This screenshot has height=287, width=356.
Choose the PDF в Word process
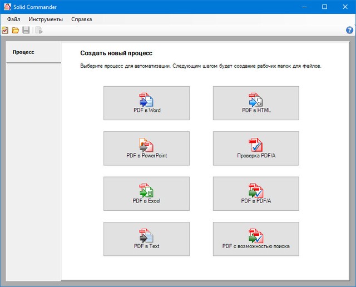[x=146, y=103]
